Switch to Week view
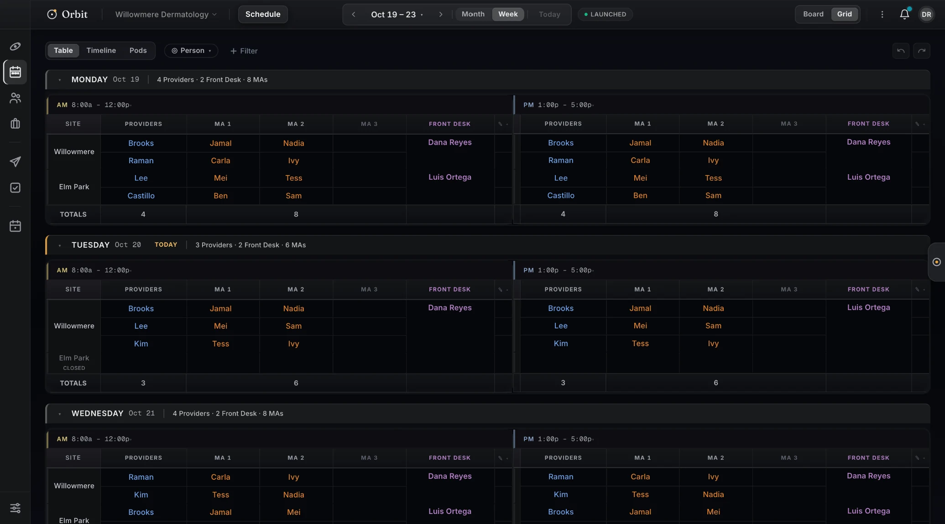This screenshot has height=524, width=945. (508, 14)
